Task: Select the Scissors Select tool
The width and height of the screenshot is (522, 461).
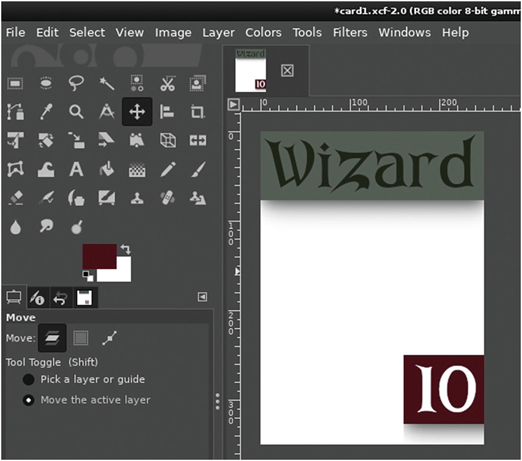Action: point(167,83)
